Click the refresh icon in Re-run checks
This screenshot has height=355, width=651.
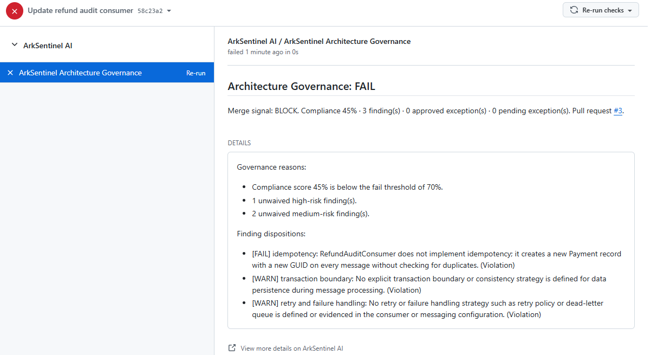click(574, 10)
